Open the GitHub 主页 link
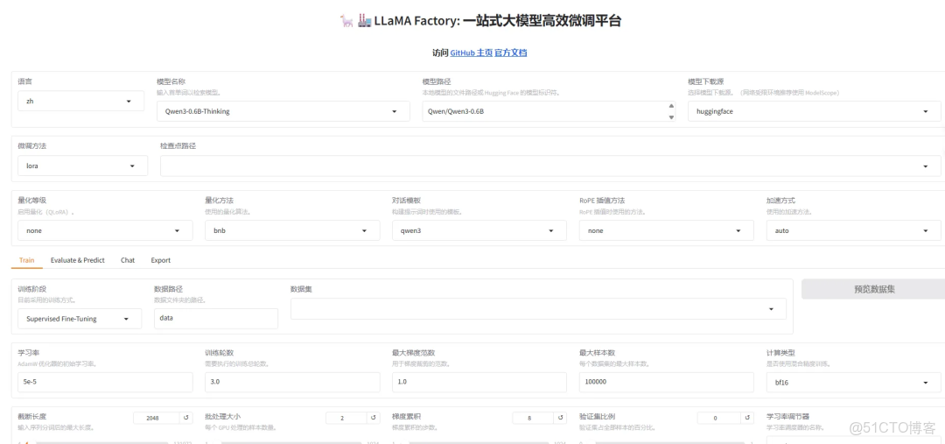 point(472,53)
